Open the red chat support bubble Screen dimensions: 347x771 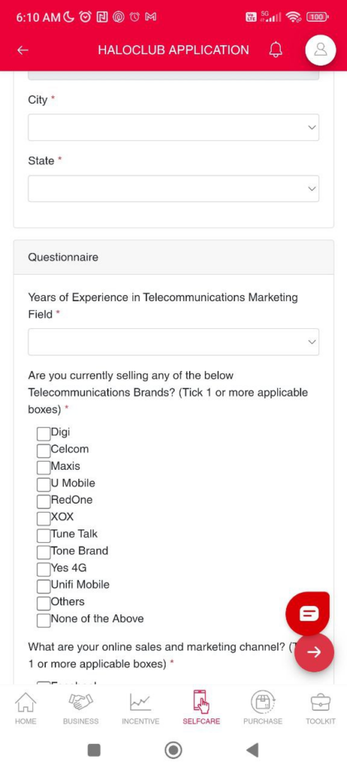[308, 613]
